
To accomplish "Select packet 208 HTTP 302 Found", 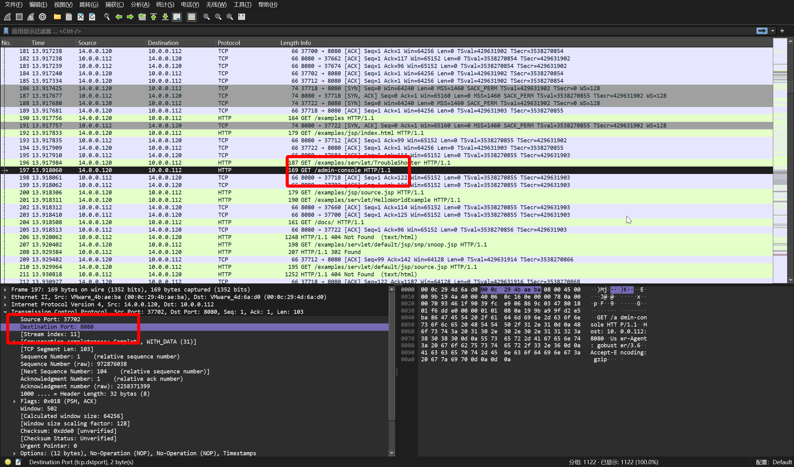I will [386, 252].
